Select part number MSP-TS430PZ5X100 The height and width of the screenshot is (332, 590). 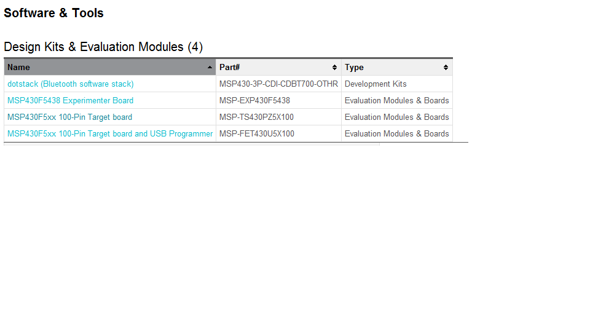(257, 117)
